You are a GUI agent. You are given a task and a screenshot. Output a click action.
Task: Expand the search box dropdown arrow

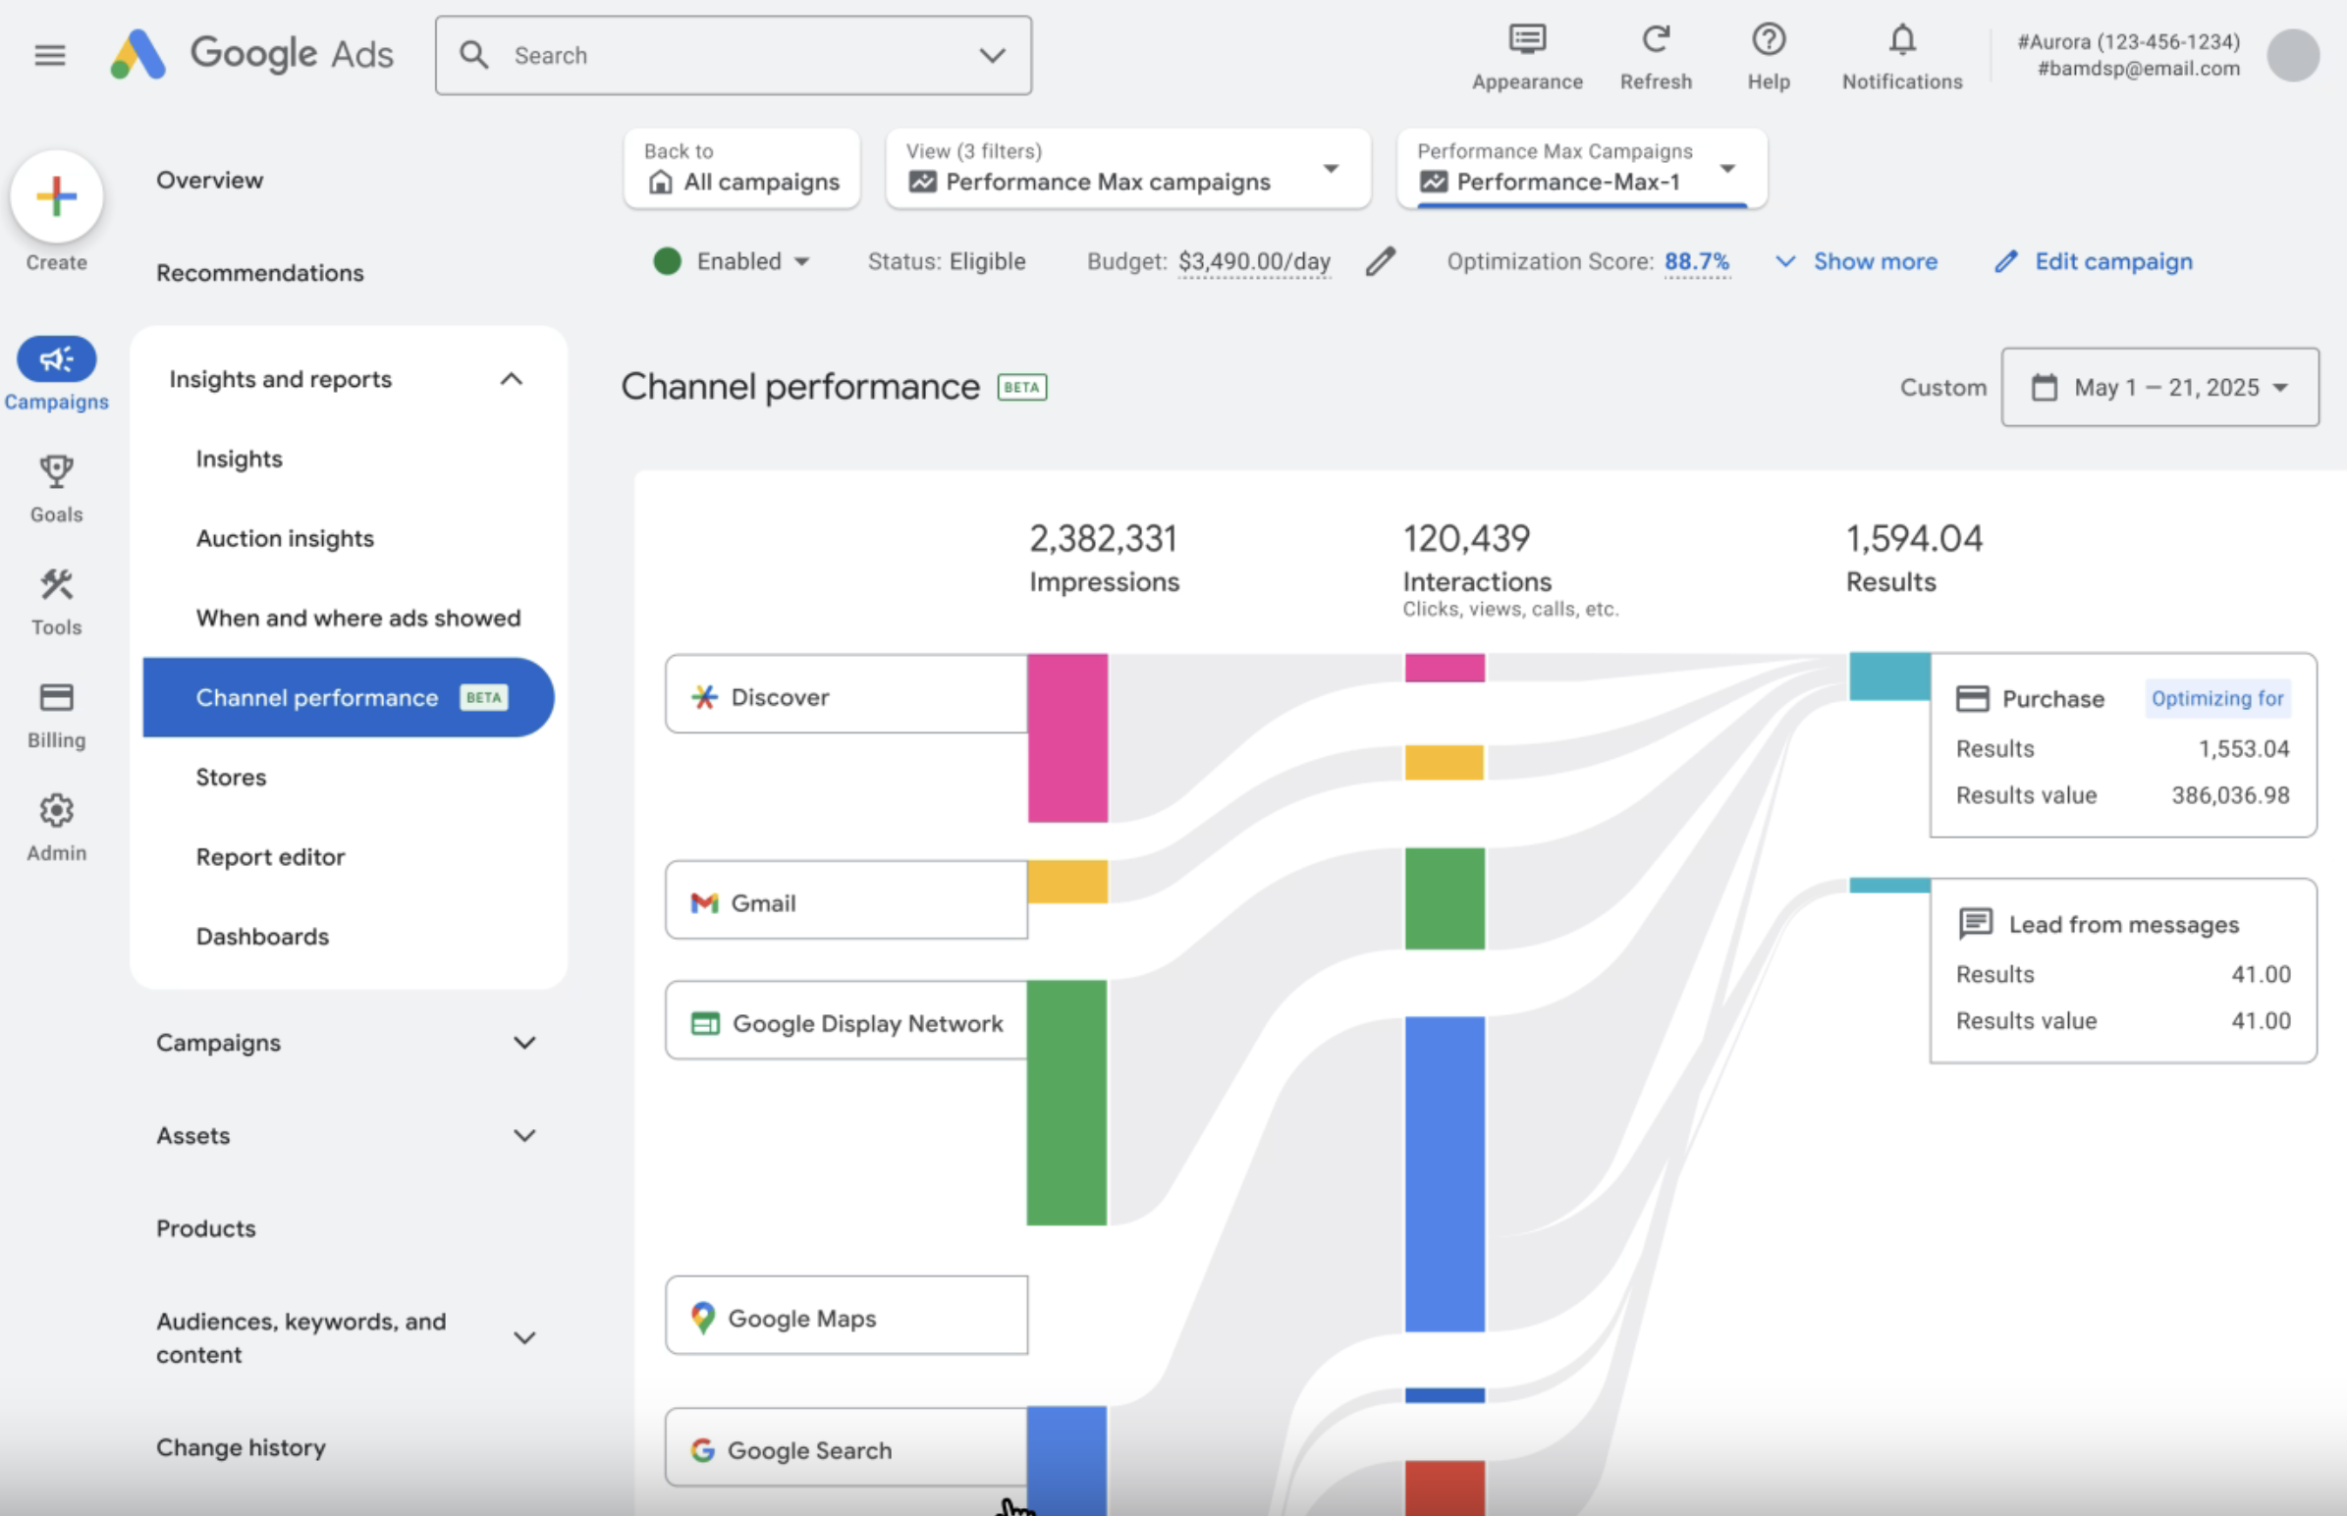pos(993,55)
